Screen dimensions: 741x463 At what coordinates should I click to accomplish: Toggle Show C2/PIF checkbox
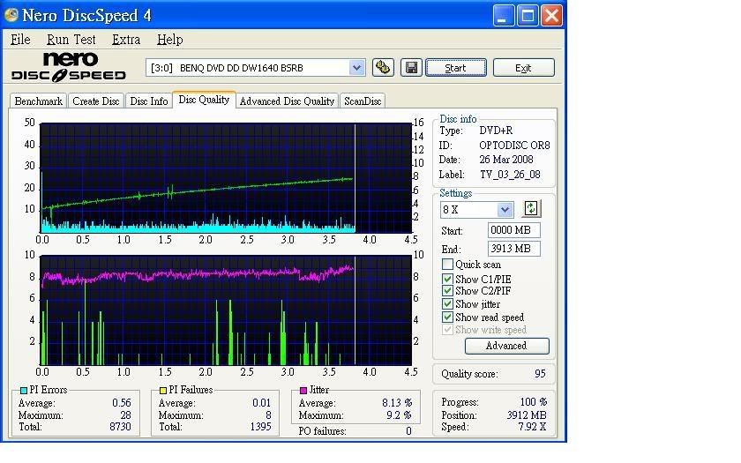(x=447, y=290)
